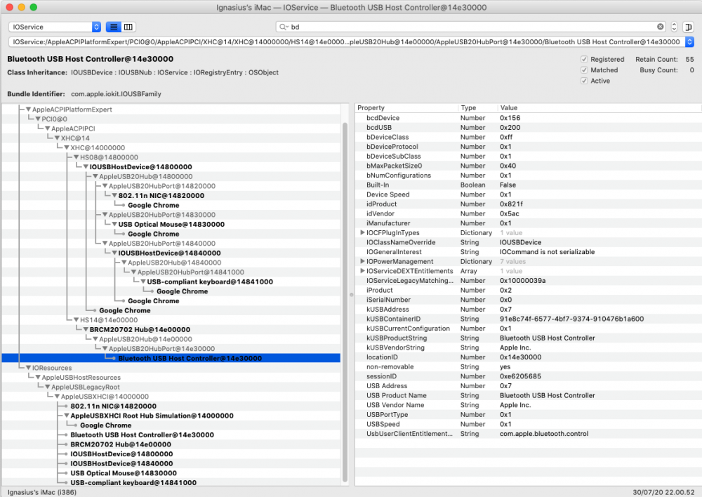Expand the IOCFPlugInTypes dictionary
702x497 pixels.
(362, 233)
